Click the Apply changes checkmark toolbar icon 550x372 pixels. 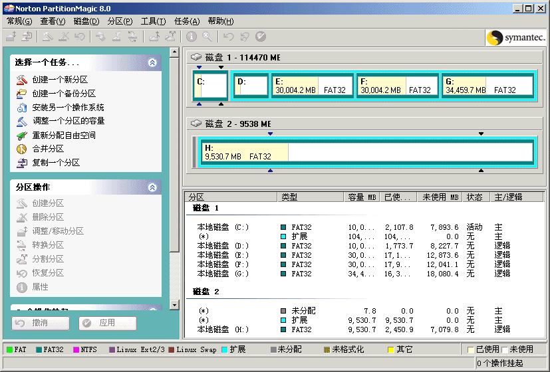[261, 37]
